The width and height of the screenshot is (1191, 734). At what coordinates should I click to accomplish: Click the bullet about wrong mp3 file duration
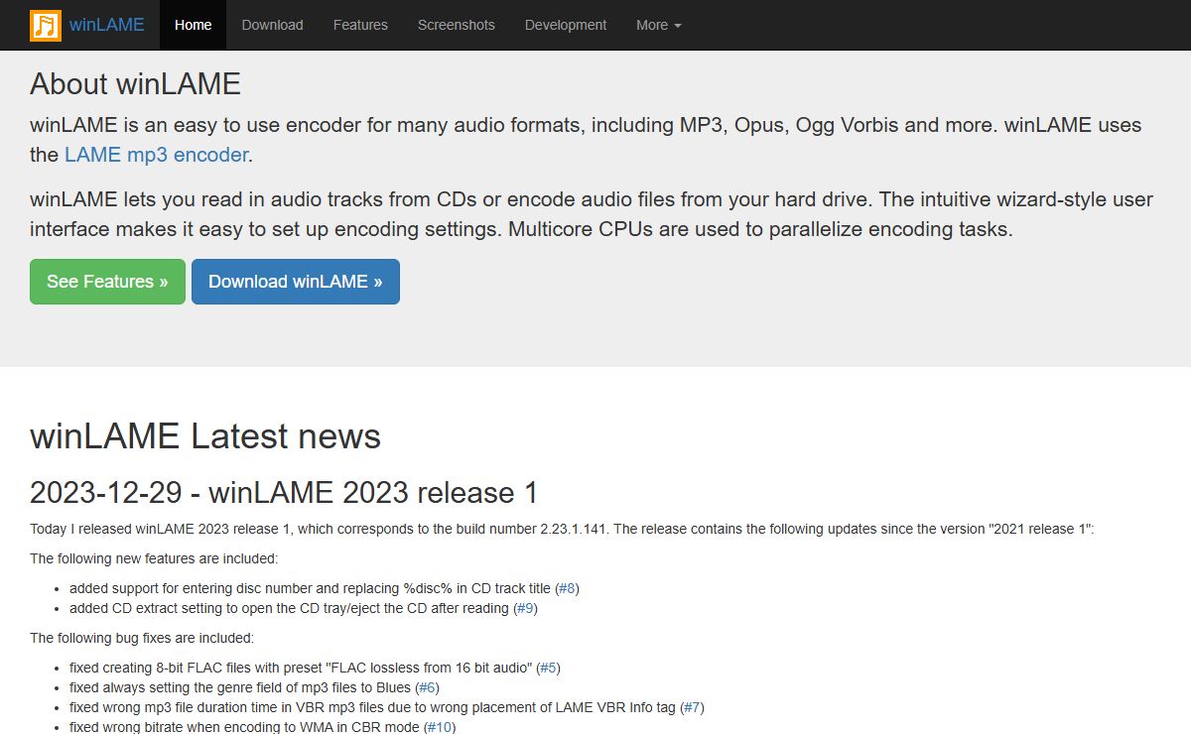pyautogui.click(x=387, y=707)
